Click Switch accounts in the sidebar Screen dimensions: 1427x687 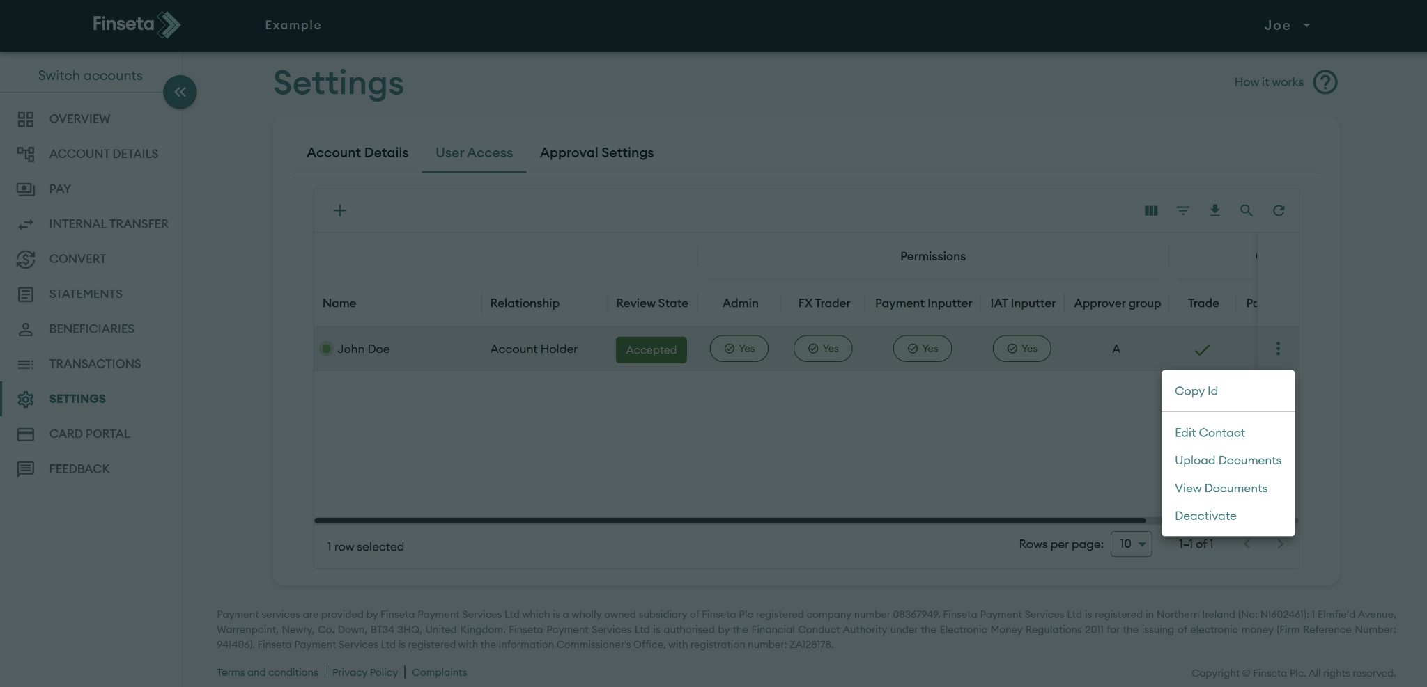pyautogui.click(x=90, y=75)
